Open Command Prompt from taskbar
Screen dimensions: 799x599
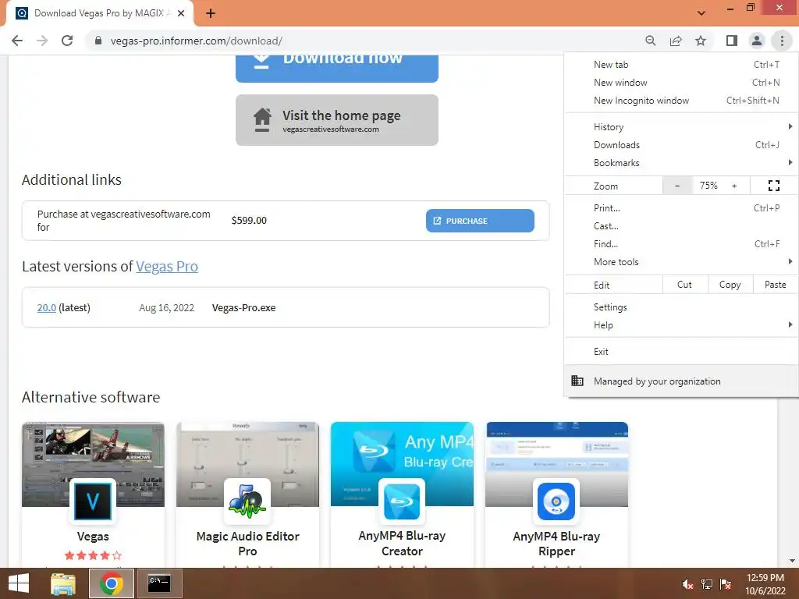tap(159, 583)
